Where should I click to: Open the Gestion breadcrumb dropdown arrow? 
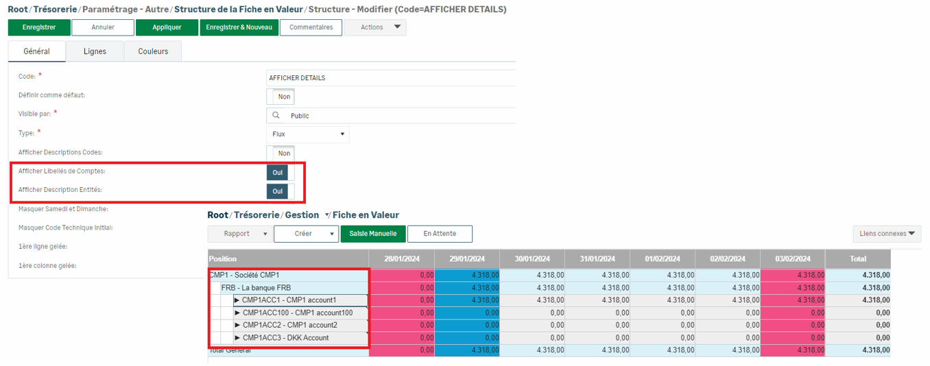pyautogui.click(x=327, y=215)
